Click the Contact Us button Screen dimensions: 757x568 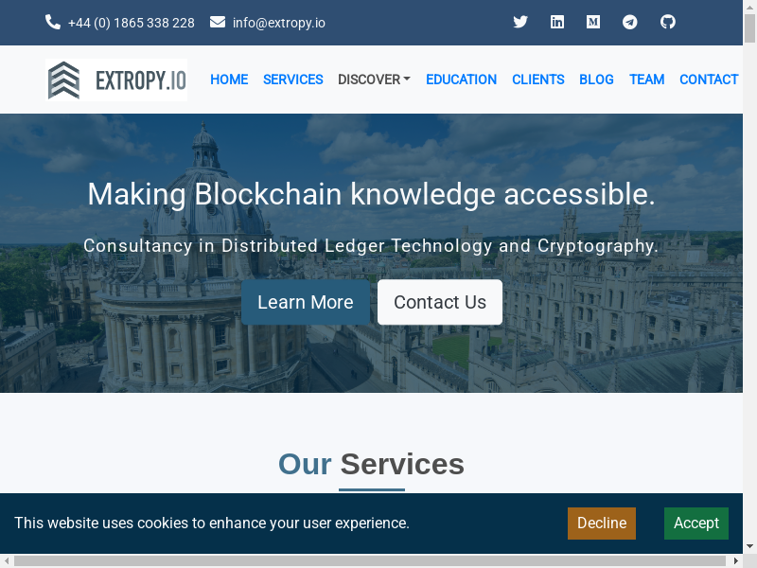click(440, 302)
